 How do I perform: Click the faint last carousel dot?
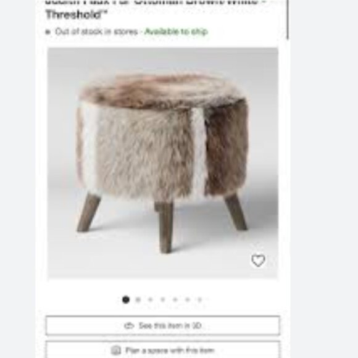point(207,299)
